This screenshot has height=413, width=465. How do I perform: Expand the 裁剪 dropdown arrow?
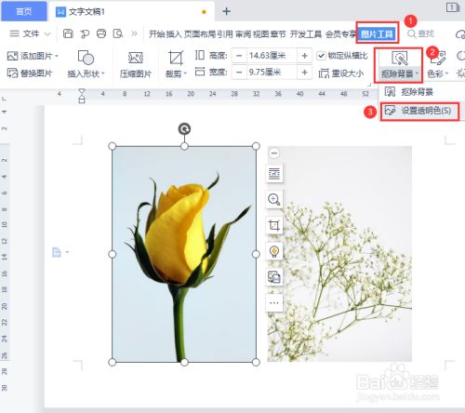point(185,73)
